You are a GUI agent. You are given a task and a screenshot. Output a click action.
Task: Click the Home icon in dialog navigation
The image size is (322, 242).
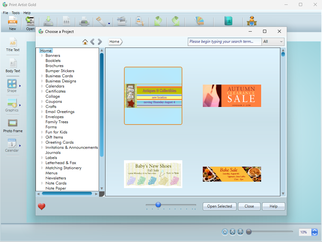pyautogui.click(x=85, y=42)
